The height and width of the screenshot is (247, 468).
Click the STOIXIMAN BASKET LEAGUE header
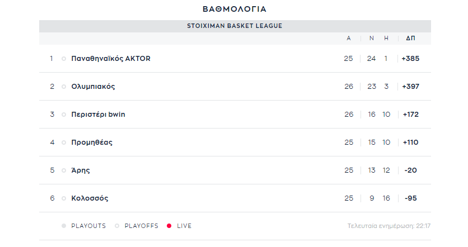point(235,26)
